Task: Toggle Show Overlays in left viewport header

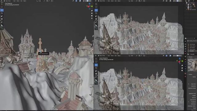Action: (80, 1)
